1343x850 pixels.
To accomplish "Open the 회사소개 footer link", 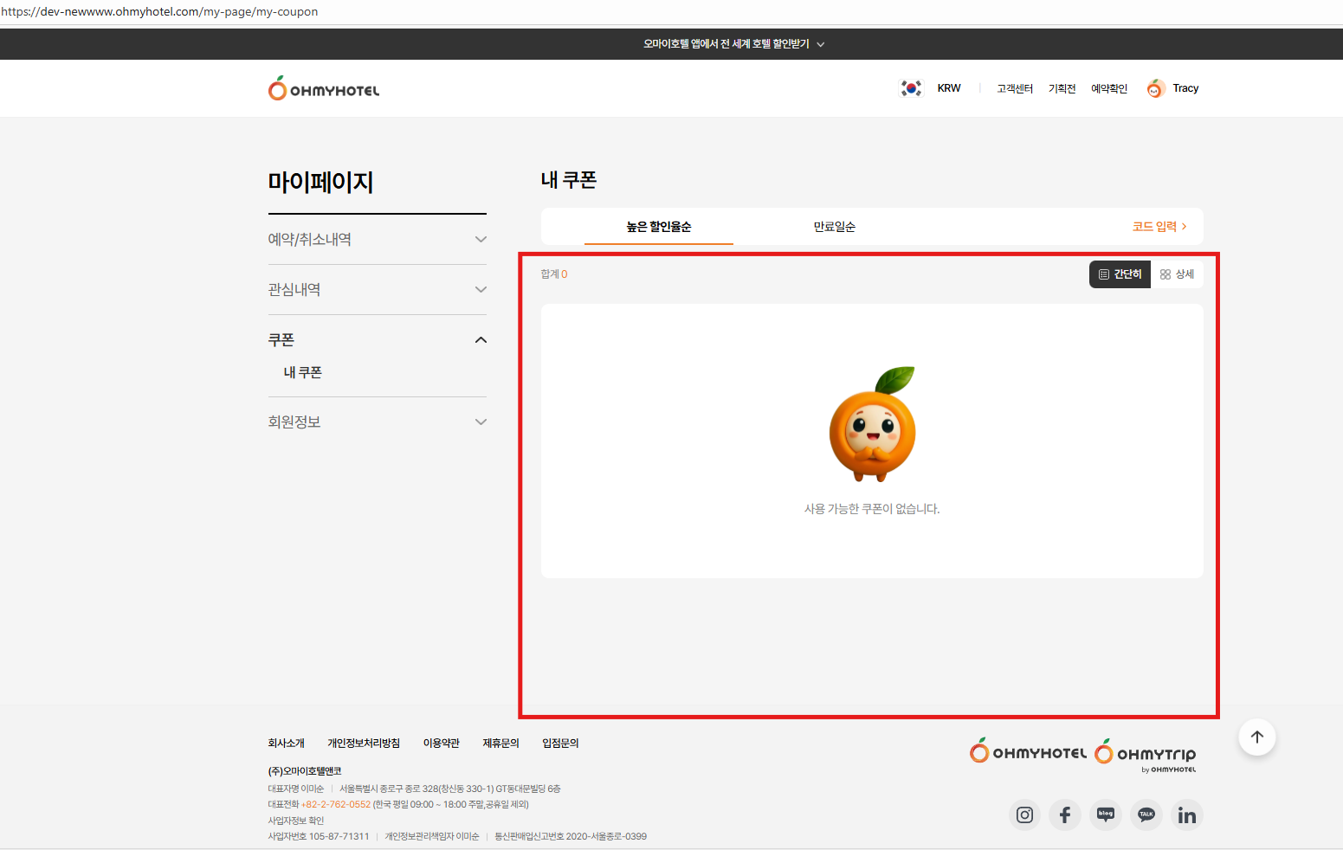I will [x=287, y=744].
